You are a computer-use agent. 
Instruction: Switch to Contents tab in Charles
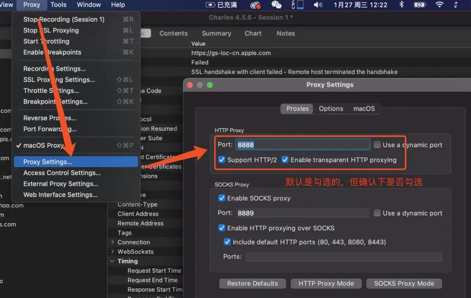(173, 33)
